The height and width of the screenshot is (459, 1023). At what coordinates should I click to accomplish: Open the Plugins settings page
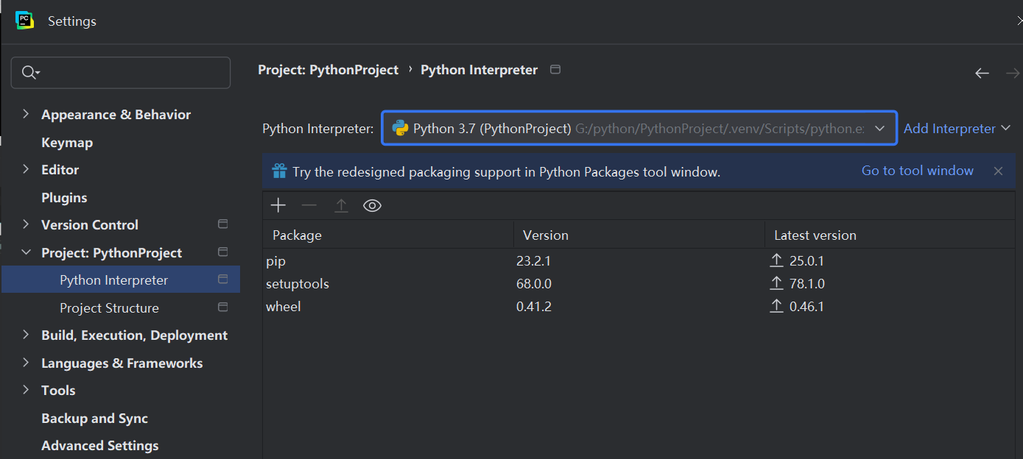64,198
